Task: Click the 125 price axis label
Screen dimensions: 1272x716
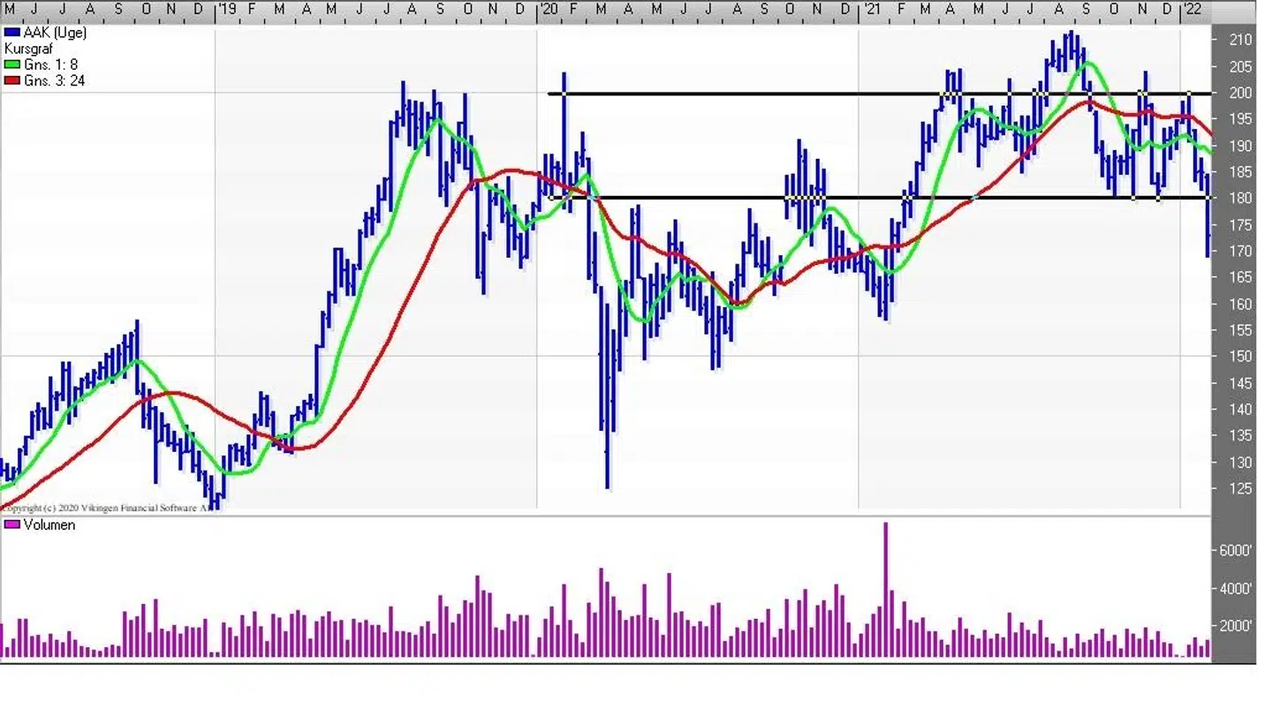Action: click(1240, 488)
